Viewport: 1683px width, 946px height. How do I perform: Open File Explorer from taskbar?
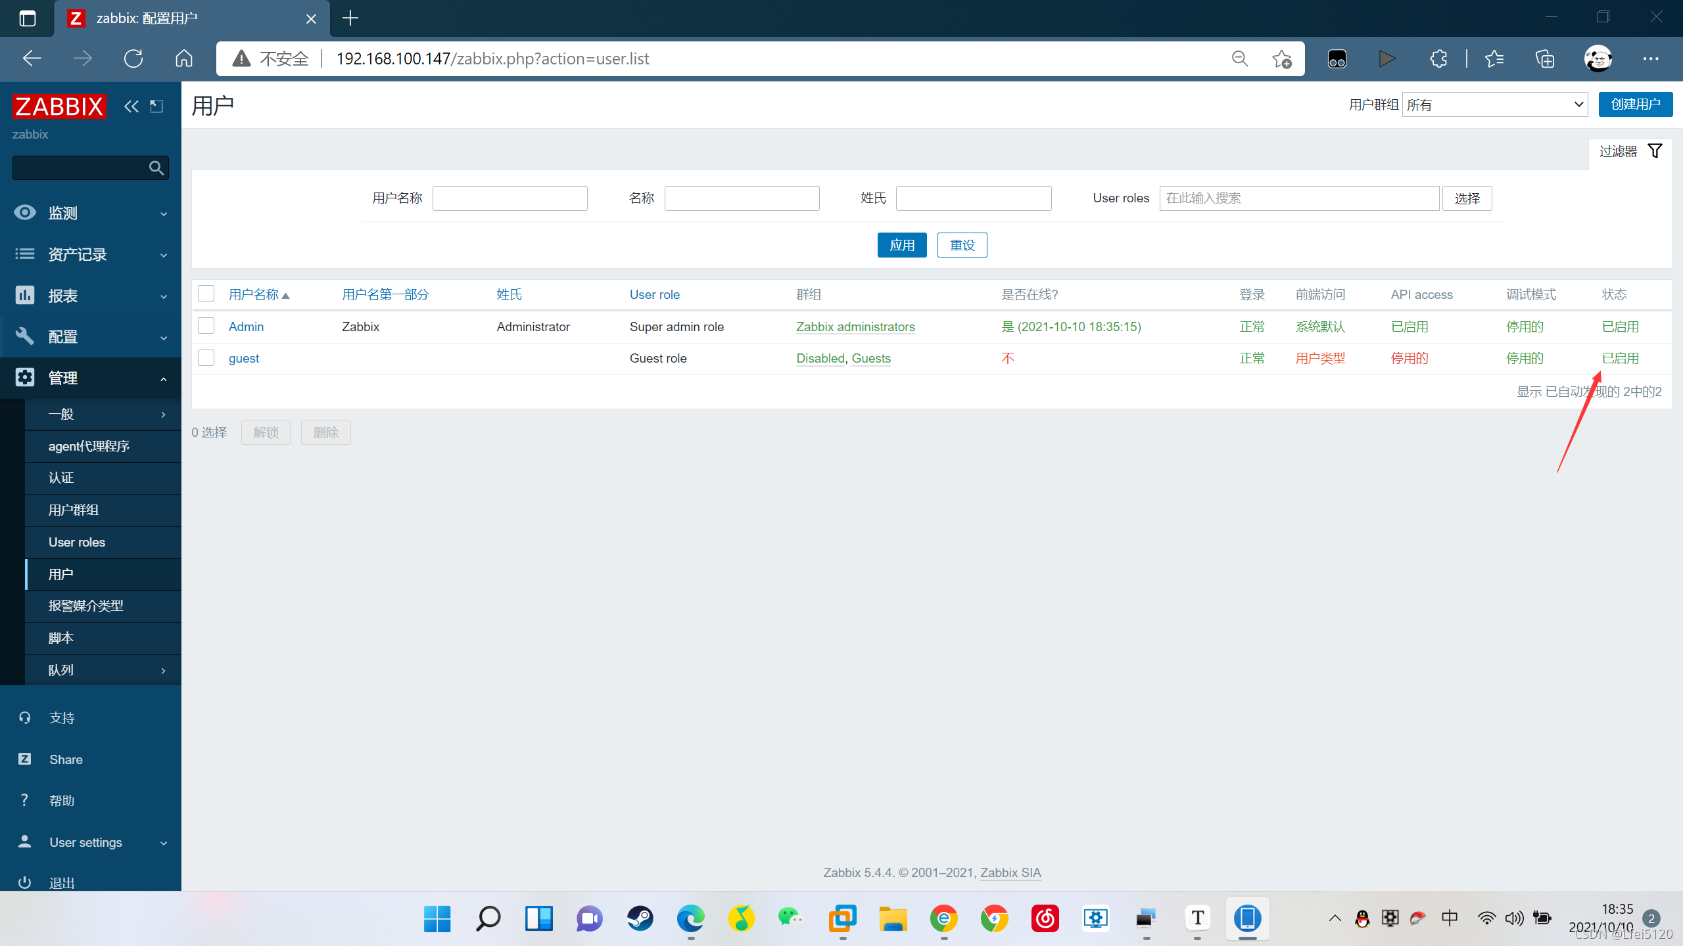pyautogui.click(x=893, y=918)
